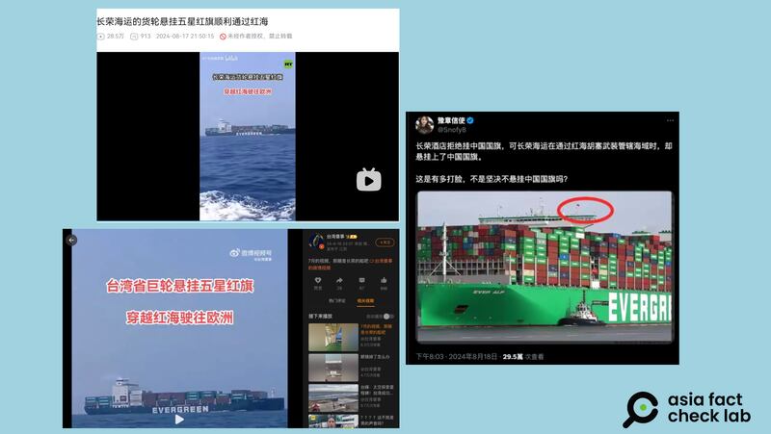Click the timestamp 2024-08-17 21:50:15

click(x=185, y=37)
